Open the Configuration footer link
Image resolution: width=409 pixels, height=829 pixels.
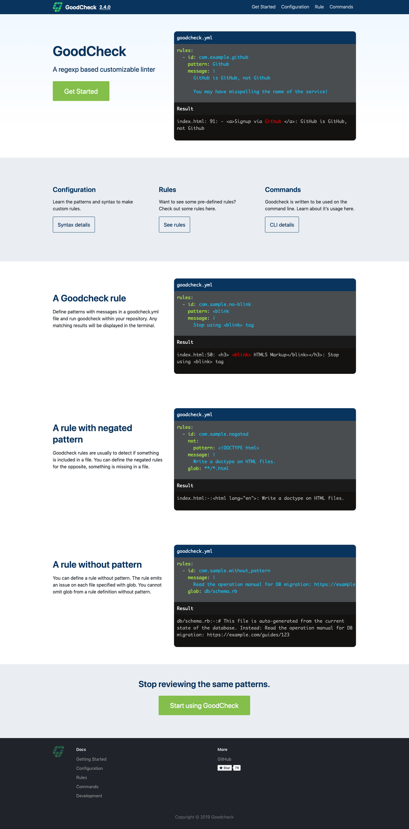tap(89, 768)
